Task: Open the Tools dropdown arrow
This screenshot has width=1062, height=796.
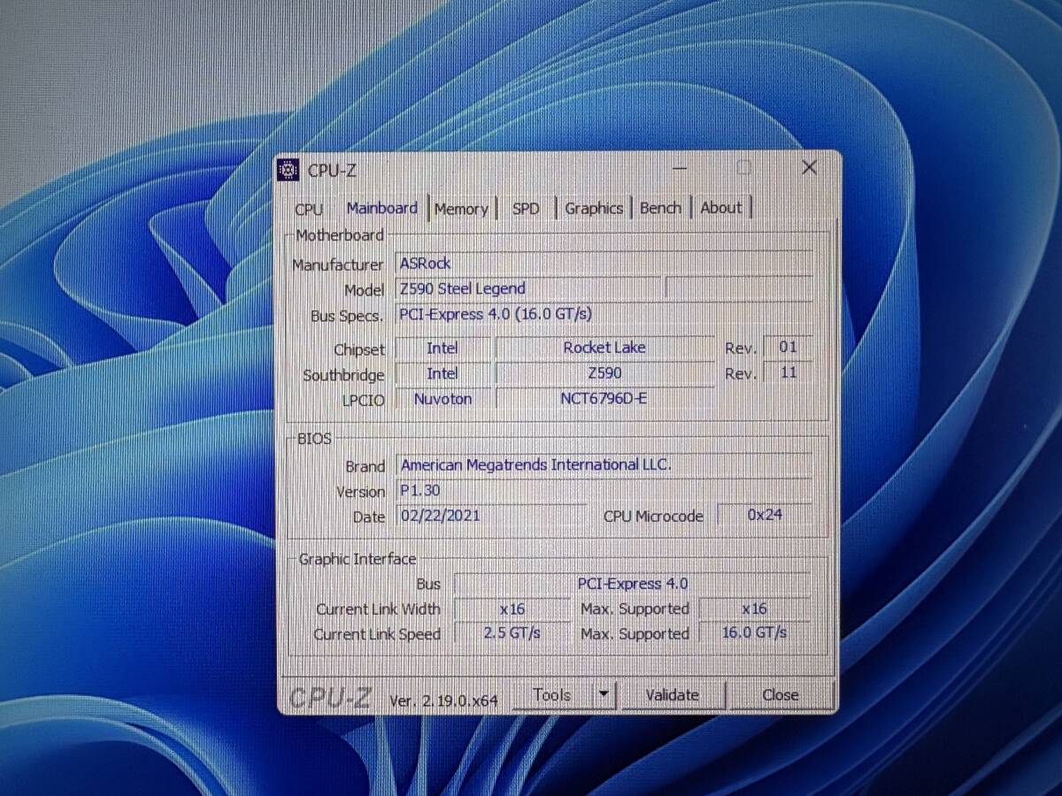Action: click(x=604, y=695)
